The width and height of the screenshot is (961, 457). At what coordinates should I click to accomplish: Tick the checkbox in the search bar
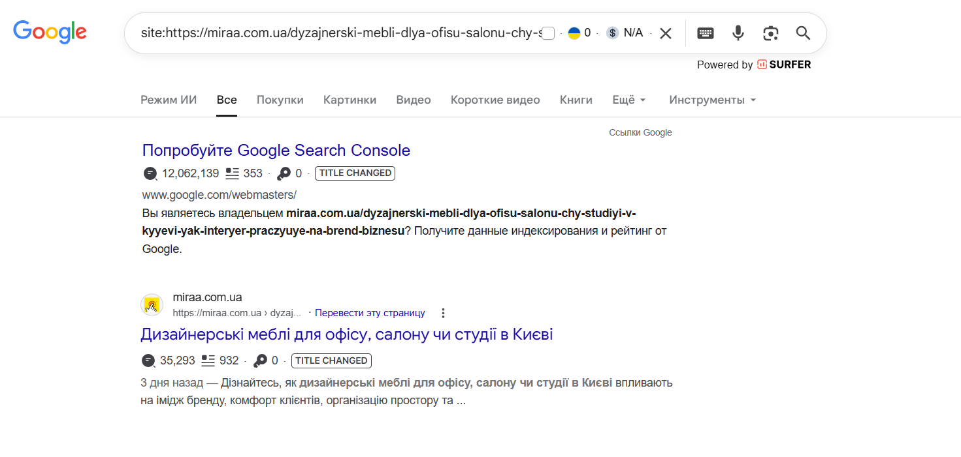click(549, 33)
